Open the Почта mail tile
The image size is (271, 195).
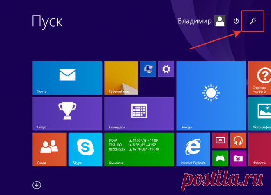tap(67, 78)
